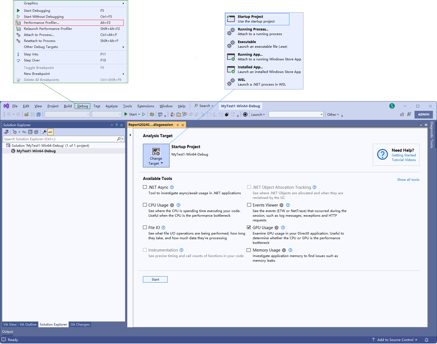The width and height of the screenshot is (437, 344).
Task: Open help for File IO tool
Action: [x=163, y=228]
